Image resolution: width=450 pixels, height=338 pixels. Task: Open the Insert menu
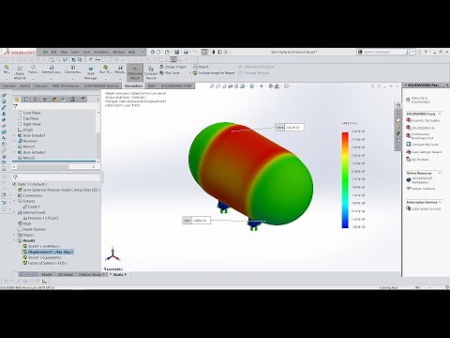point(75,52)
